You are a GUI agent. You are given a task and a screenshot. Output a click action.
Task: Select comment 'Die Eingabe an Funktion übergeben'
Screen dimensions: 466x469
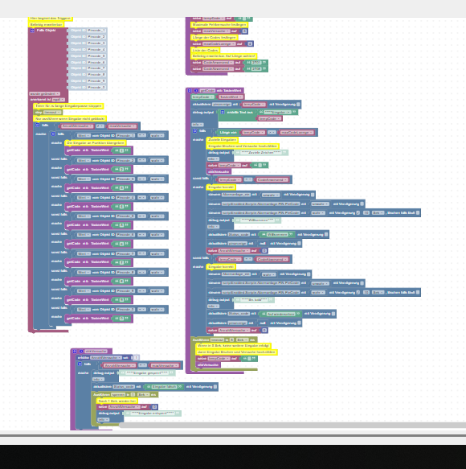point(96,143)
